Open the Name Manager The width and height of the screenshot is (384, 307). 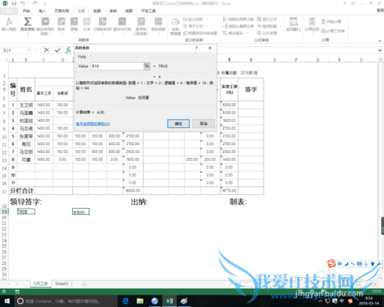pos(175,26)
